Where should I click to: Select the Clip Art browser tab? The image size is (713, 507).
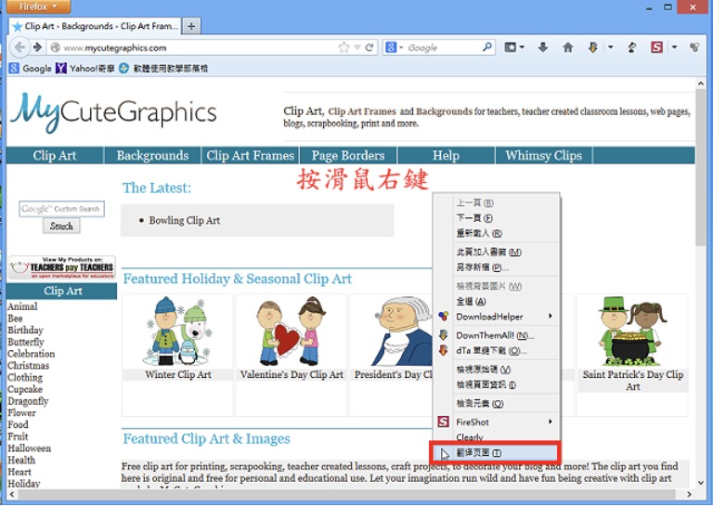point(95,26)
